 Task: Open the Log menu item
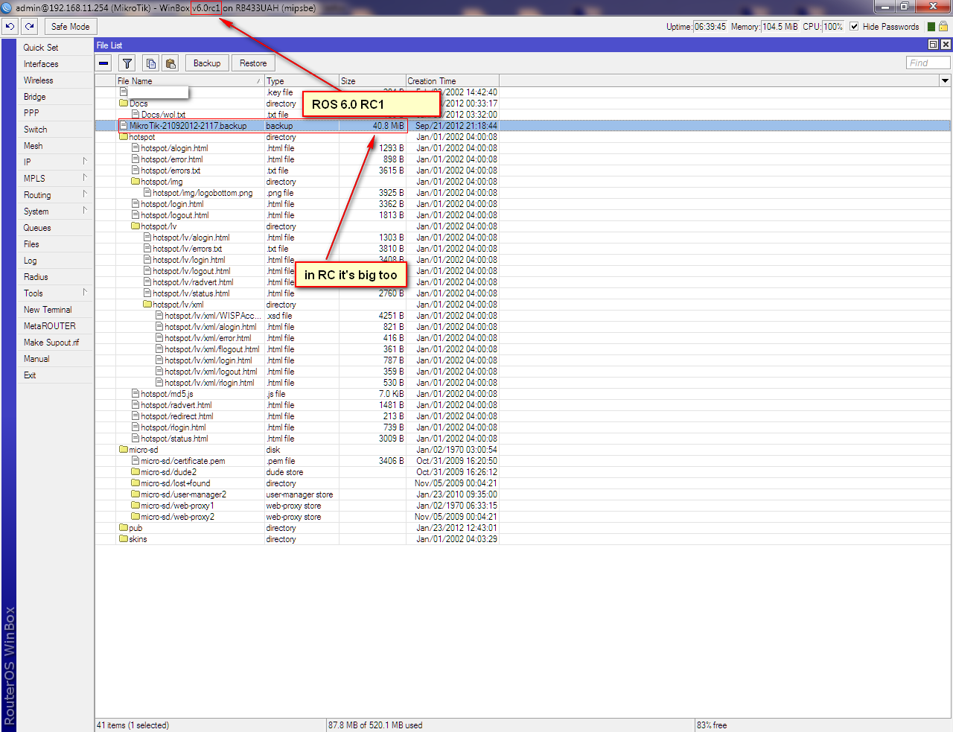coord(31,261)
